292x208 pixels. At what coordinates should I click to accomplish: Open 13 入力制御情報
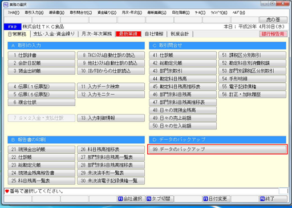(x=111, y=118)
